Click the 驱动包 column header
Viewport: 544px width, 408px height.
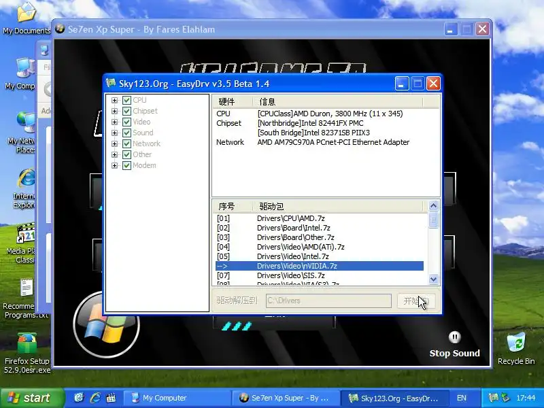(x=337, y=207)
